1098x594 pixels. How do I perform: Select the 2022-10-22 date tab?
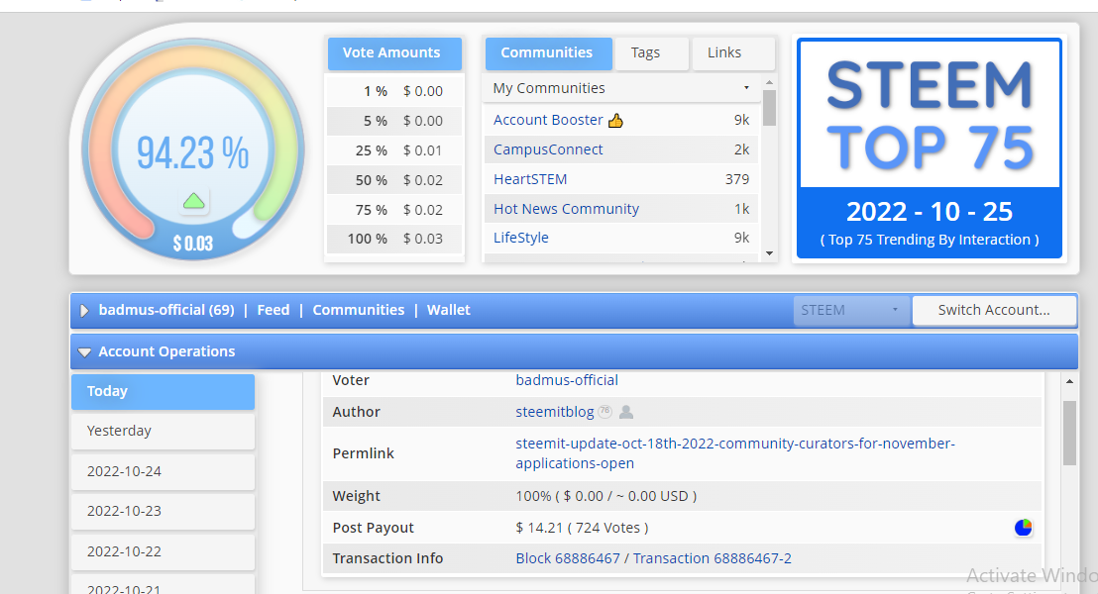[x=163, y=551]
